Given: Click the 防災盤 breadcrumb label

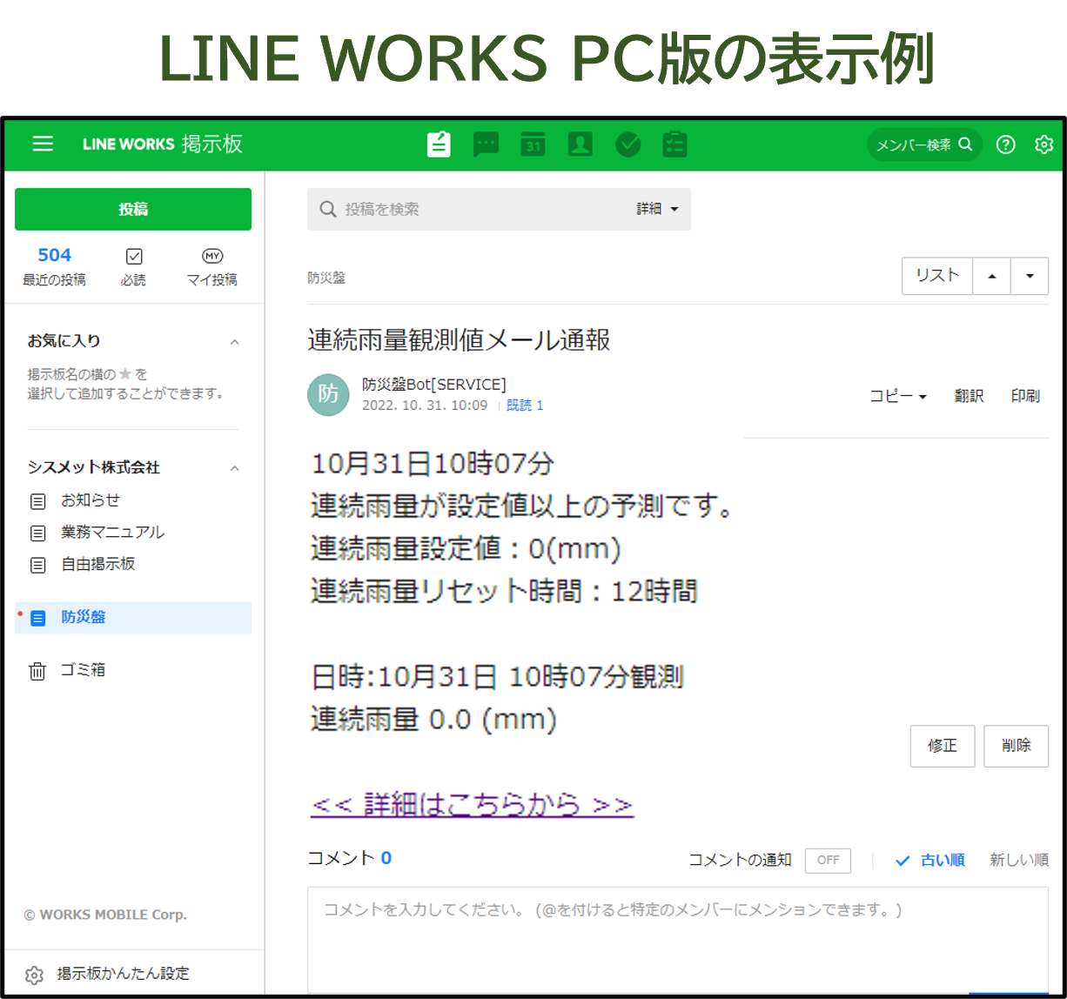Looking at the screenshot, I should click(326, 278).
